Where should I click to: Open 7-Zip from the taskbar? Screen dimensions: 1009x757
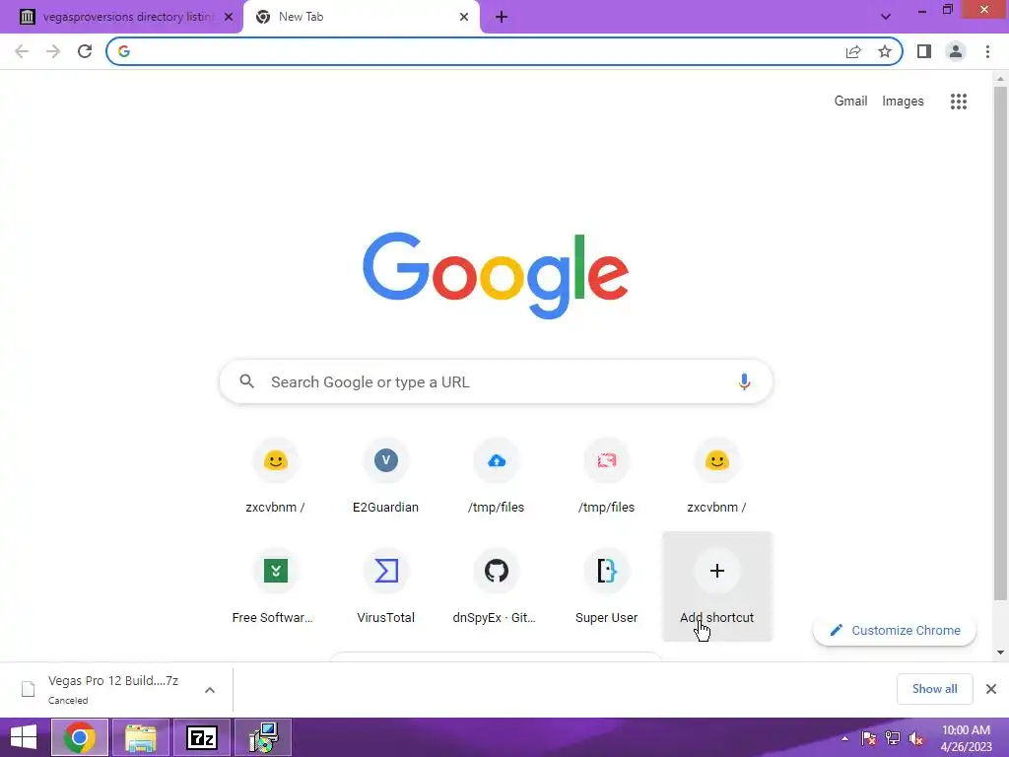pos(202,737)
